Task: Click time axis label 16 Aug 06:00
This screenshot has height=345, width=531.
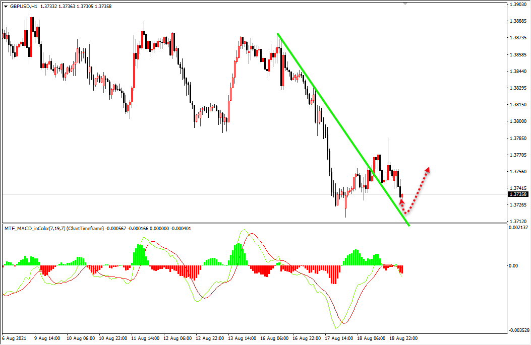Action: click(x=275, y=338)
